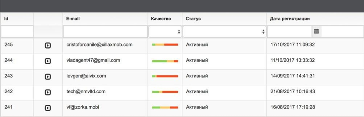Click the quality bar for cristoforoanile@xillaxmob.com
Viewport: 364px width, 117px height.
click(165, 45)
